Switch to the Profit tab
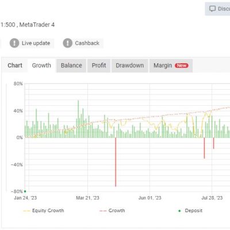The height and width of the screenshot is (230, 230). coord(99,66)
